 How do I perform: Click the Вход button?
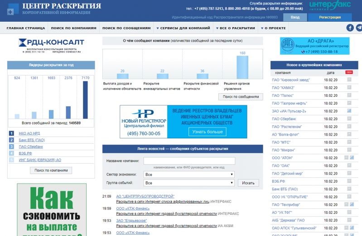click(295, 17)
